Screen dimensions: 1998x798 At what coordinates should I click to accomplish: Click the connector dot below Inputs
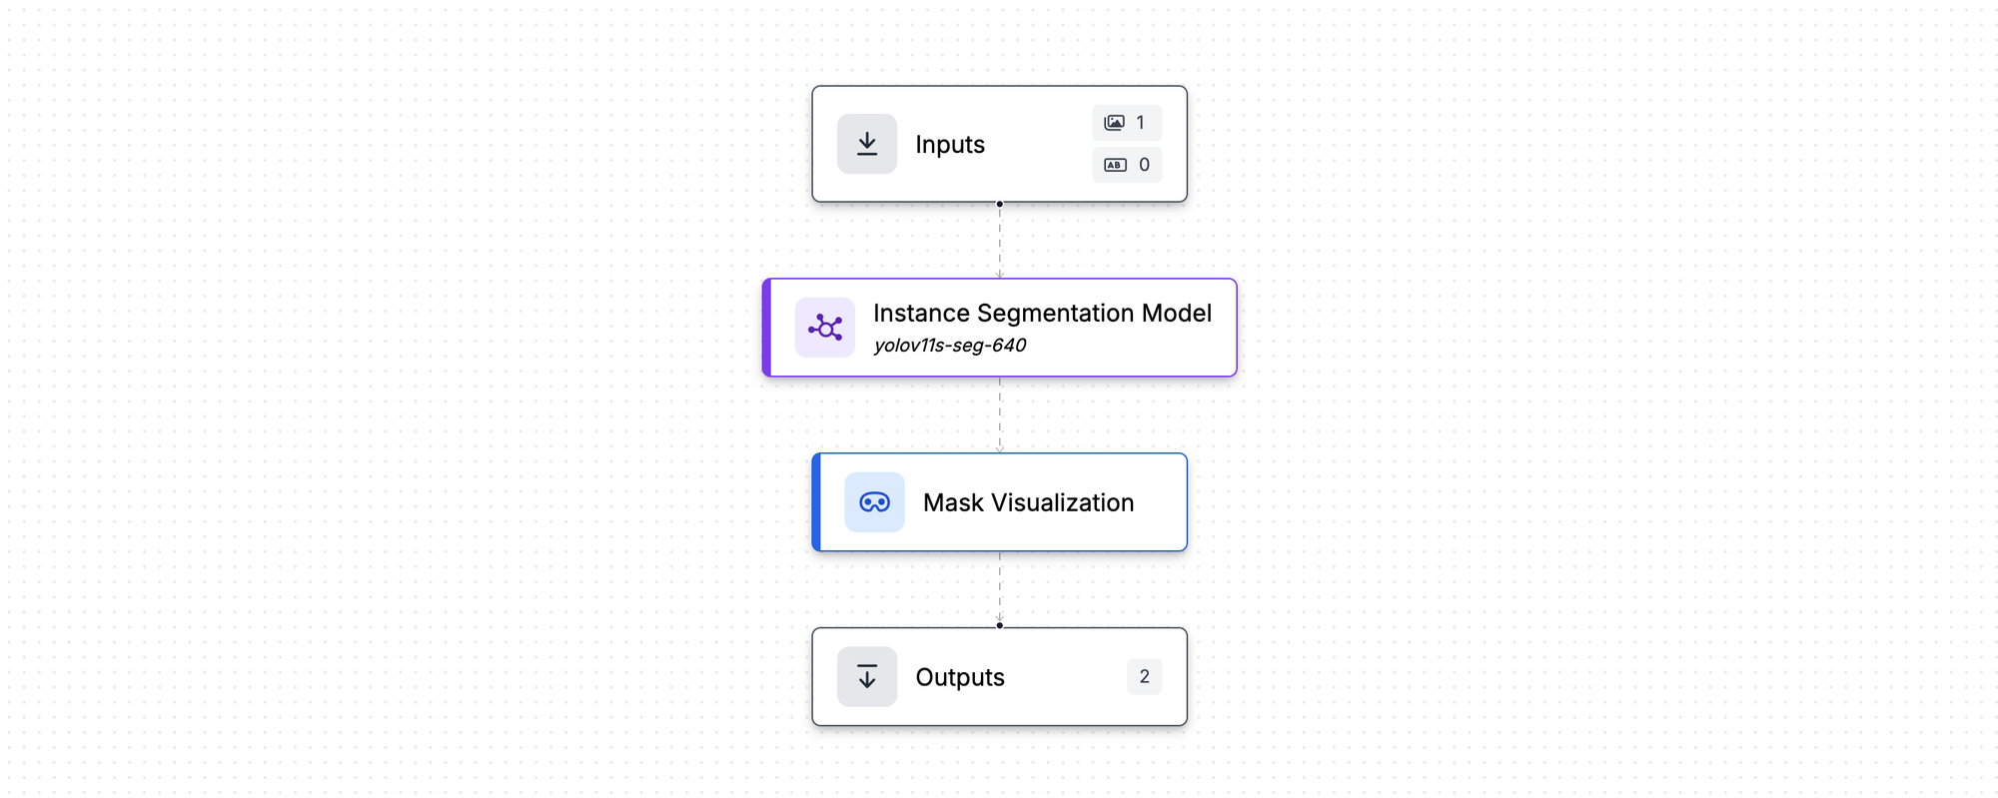(999, 204)
